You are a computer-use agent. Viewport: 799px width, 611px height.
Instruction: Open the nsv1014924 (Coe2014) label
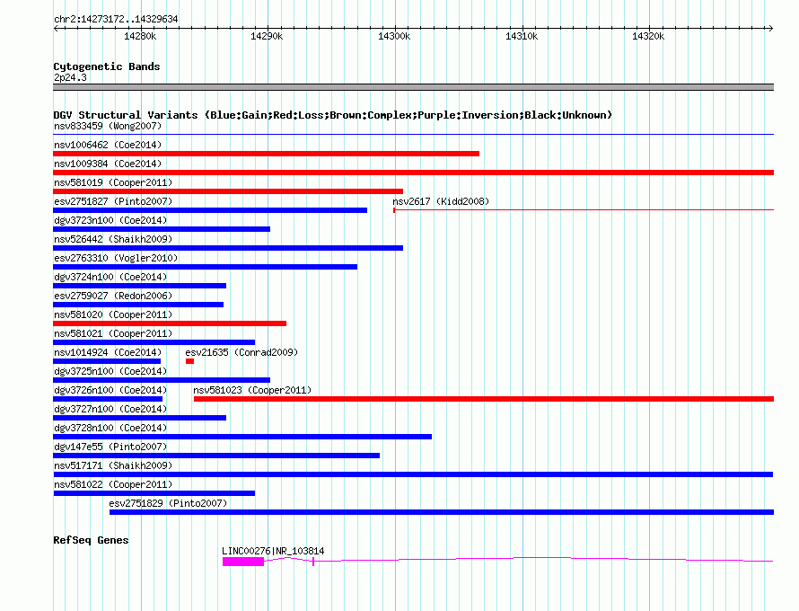point(108,352)
